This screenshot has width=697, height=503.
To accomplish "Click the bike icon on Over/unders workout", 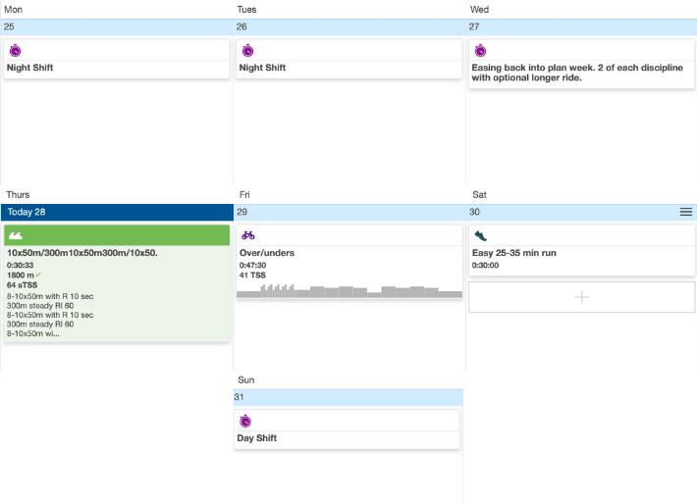I will [248, 235].
